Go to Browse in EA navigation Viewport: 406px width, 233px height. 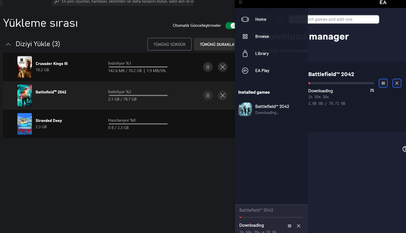point(262,36)
